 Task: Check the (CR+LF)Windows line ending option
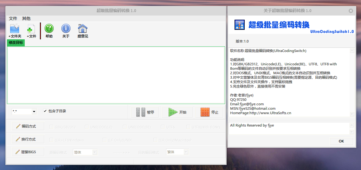click(x=51, y=140)
